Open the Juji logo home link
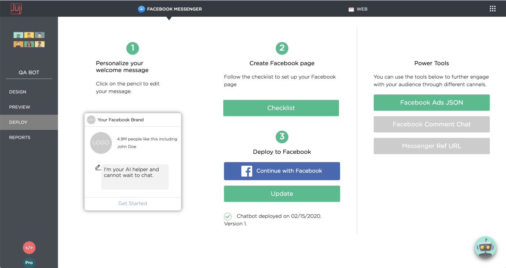The width and height of the screenshot is (506, 268). tap(16, 9)
